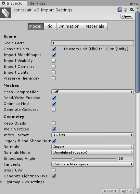This screenshot has width=140, height=194.
Task: Click the Apply button
Action: pos(127,191)
